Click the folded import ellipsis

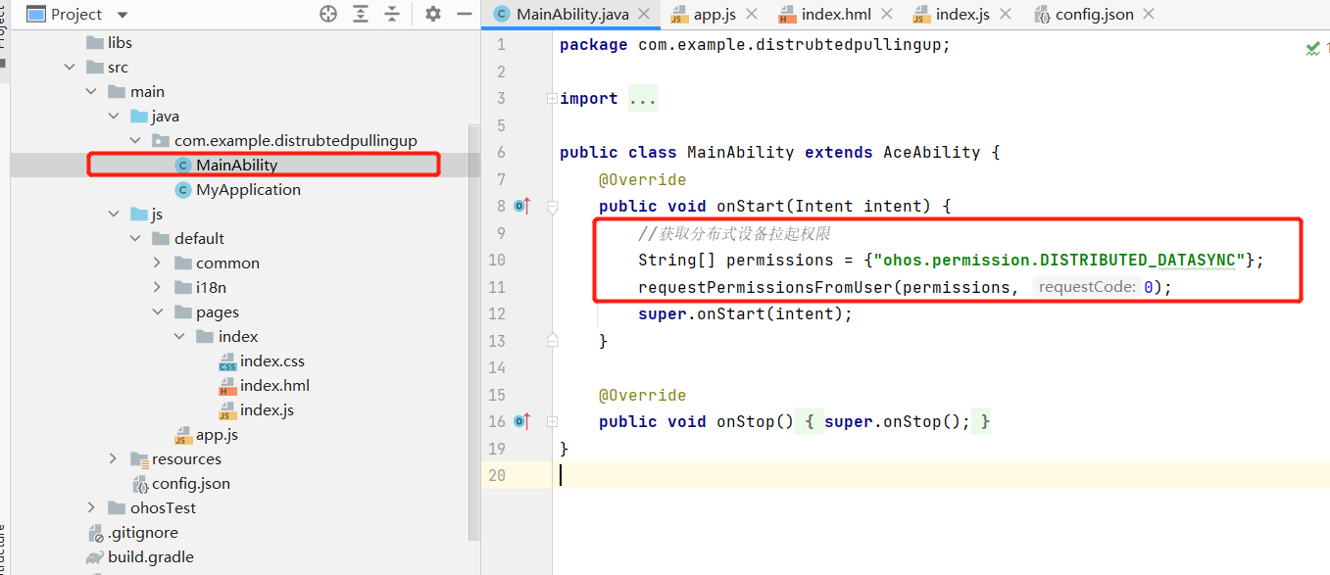[x=642, y=99]
